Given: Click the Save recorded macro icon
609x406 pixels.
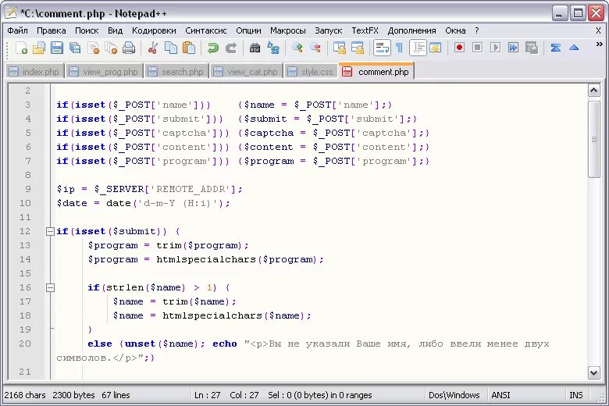Looking at the screenshot, I should click(532, 48).
